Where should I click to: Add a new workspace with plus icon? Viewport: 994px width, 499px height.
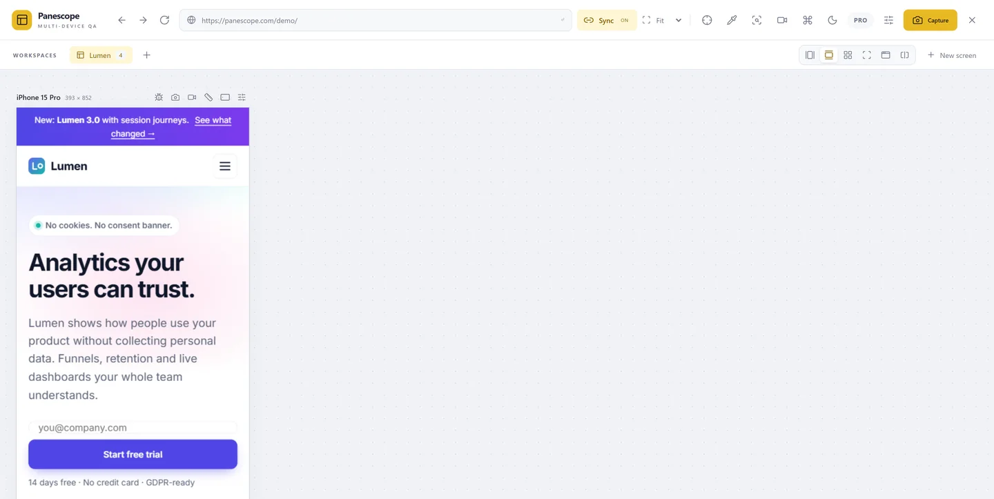click(146, 55)
